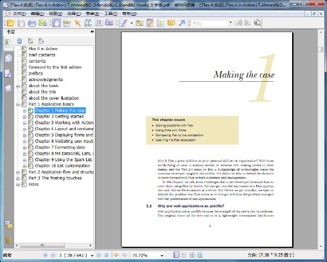The height and width of the screenshot is (262, 327).
Task: Open the 工具(T) menu
Action: click(111, 14)
